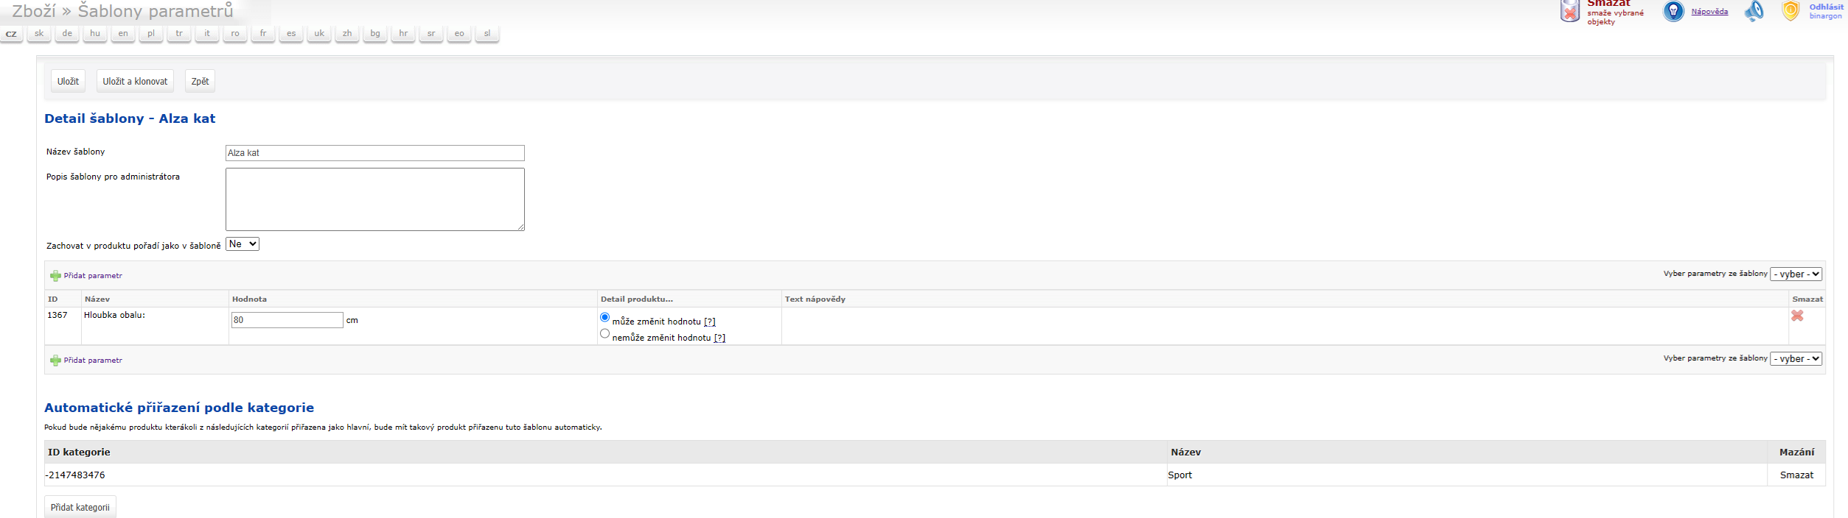Select "nemůže změnit hodnotu" radio option

605,334
